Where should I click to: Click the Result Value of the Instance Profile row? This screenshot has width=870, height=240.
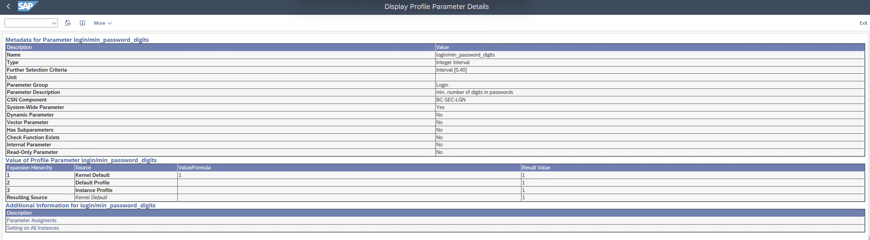point(693,190)
